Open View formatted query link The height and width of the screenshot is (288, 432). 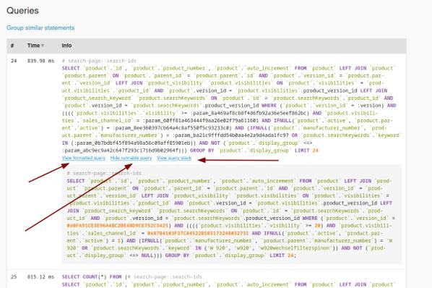pyautogui.click(x=84, y=158)
